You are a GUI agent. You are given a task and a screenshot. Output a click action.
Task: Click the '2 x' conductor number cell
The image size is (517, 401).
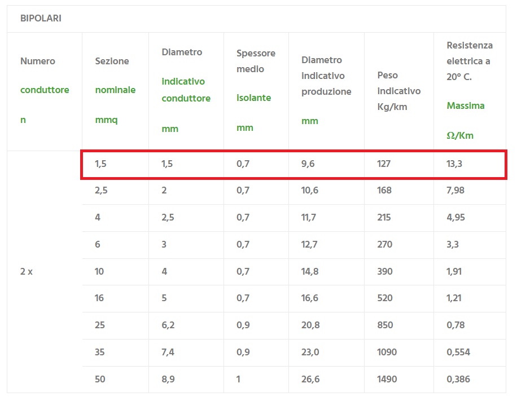27,271
